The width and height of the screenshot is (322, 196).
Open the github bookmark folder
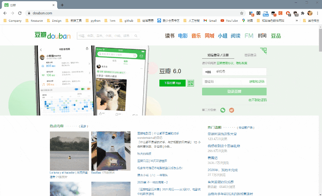click(x=126, y=21)
